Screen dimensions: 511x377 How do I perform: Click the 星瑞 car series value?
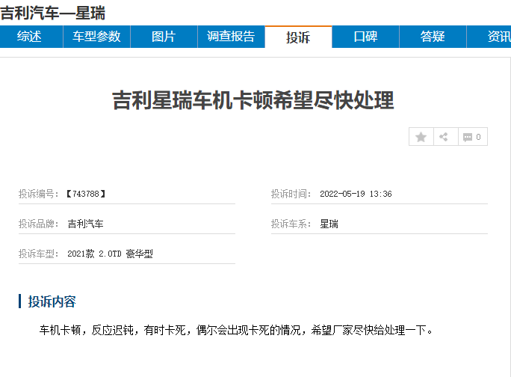point(329,224)
